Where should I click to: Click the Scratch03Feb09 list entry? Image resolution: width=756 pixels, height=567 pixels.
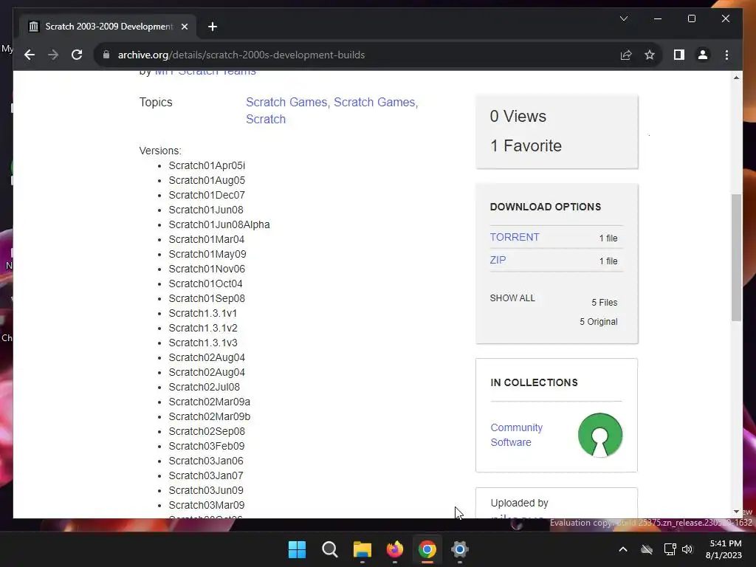click(x=207, y=446)
